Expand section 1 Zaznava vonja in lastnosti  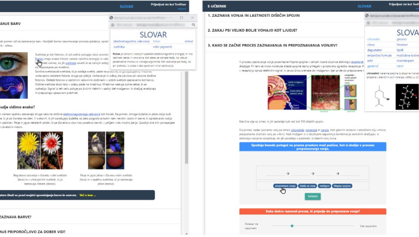point(253,15)
